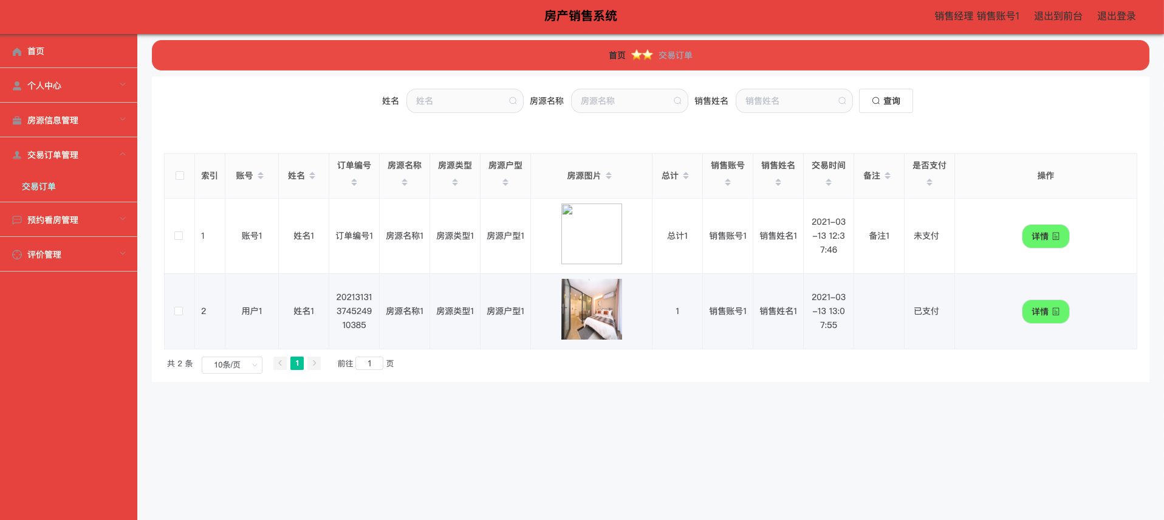Sort by 是否支付 column arrows
The image size is (1164, 520).
(x=929, y=182)
